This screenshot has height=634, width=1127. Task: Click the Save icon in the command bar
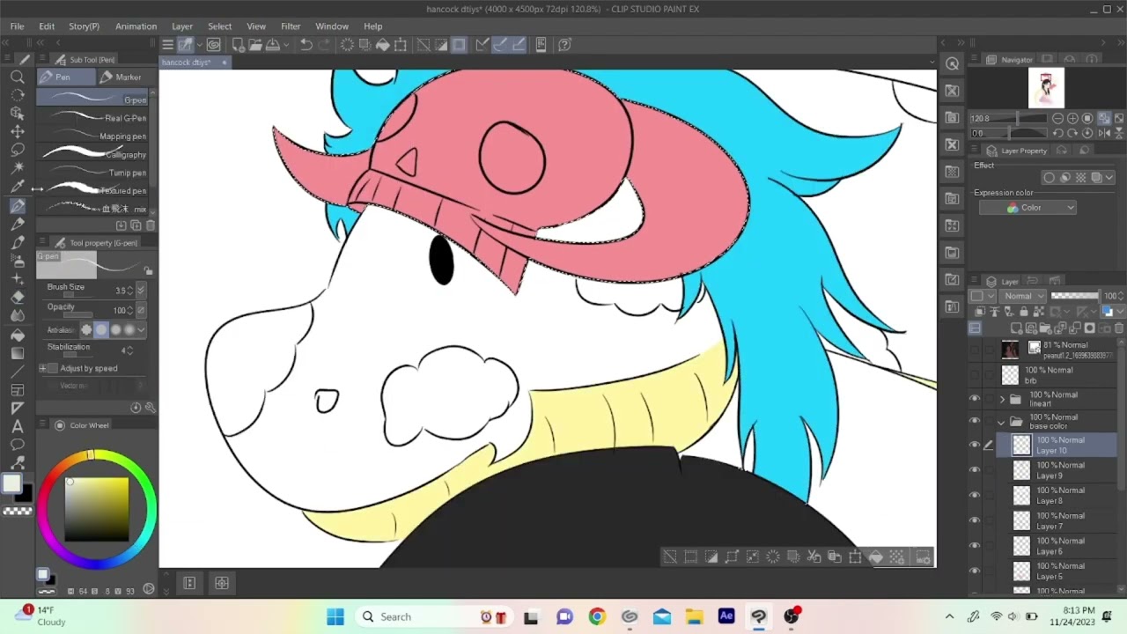click(x=273, y=45)
